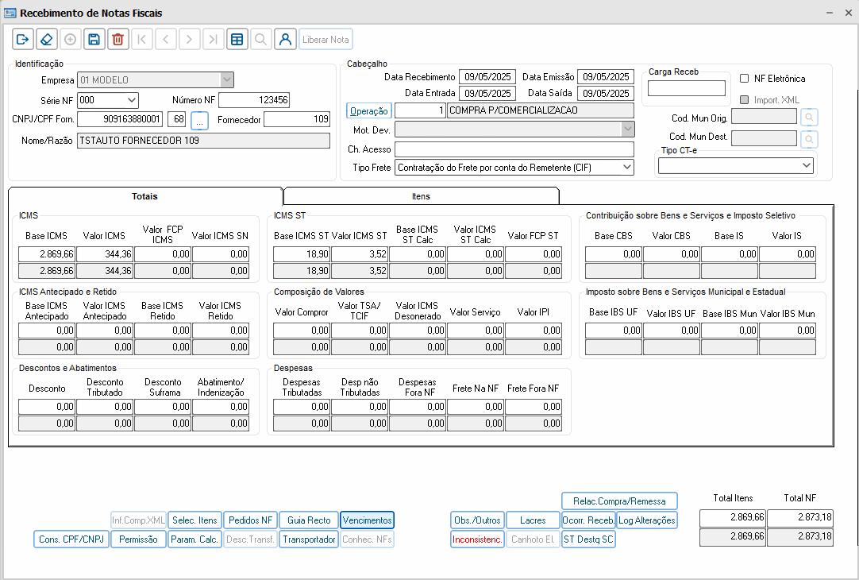The image size is (859, 580).
Task: Click the red trash delete icon
Action: [117, 39]
